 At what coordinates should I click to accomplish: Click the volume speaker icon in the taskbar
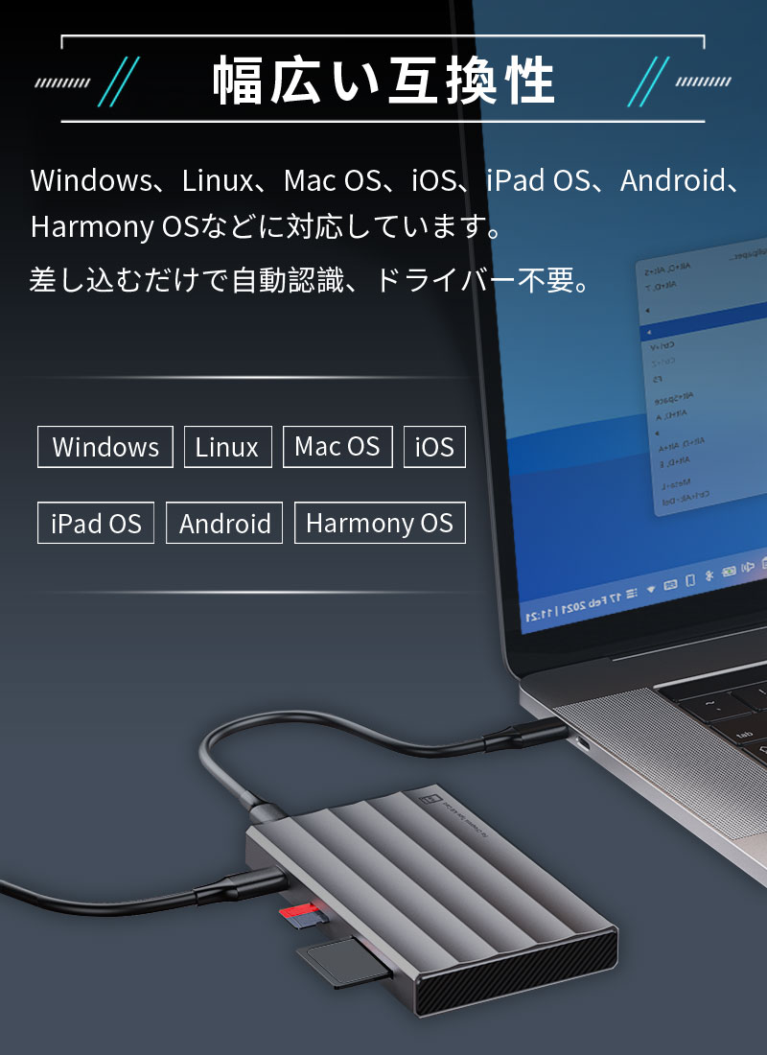[749, 569]
